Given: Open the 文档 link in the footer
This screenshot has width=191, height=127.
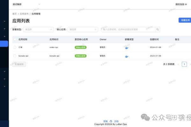Looking at the screenshot, I should tap(116, 121).
